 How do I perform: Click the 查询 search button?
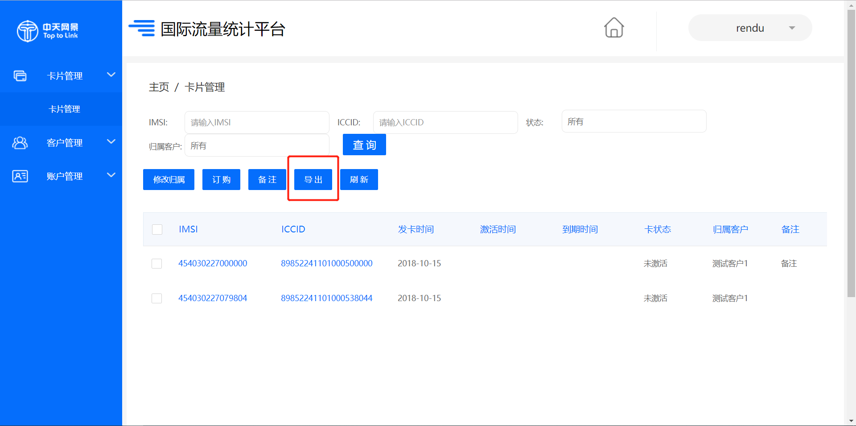click(x=364, y=145)
